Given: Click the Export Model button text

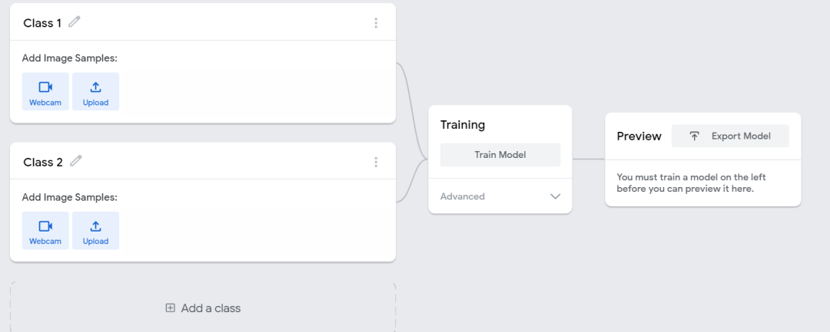Looking at the screenshot, I should point(741,136).
